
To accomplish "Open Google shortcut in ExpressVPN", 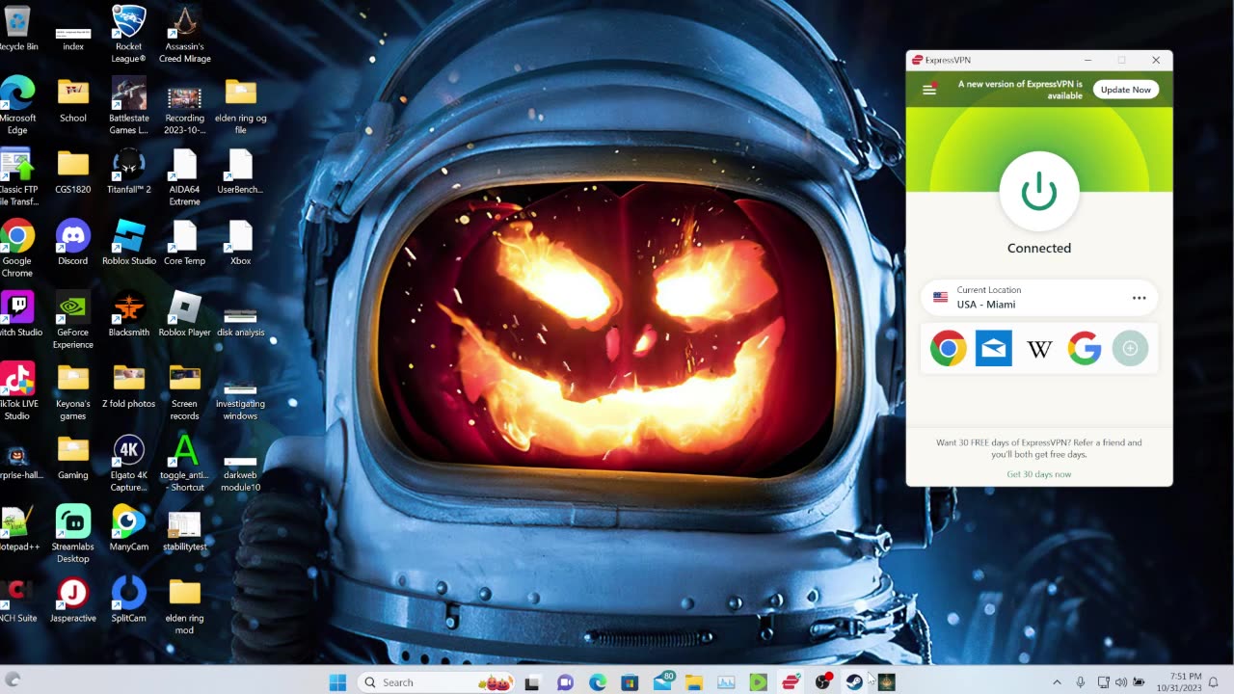I will (1085, 348).
